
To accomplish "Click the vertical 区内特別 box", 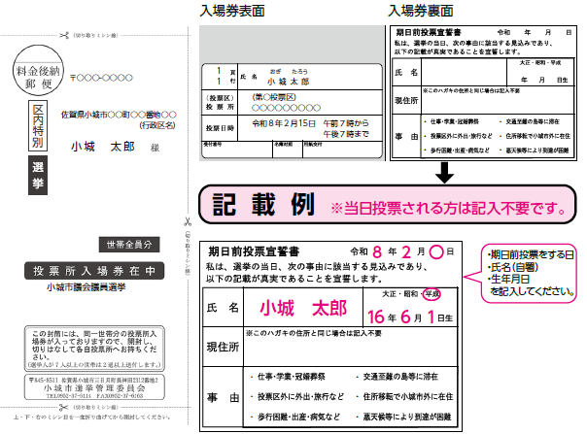I will click(38, 125).
